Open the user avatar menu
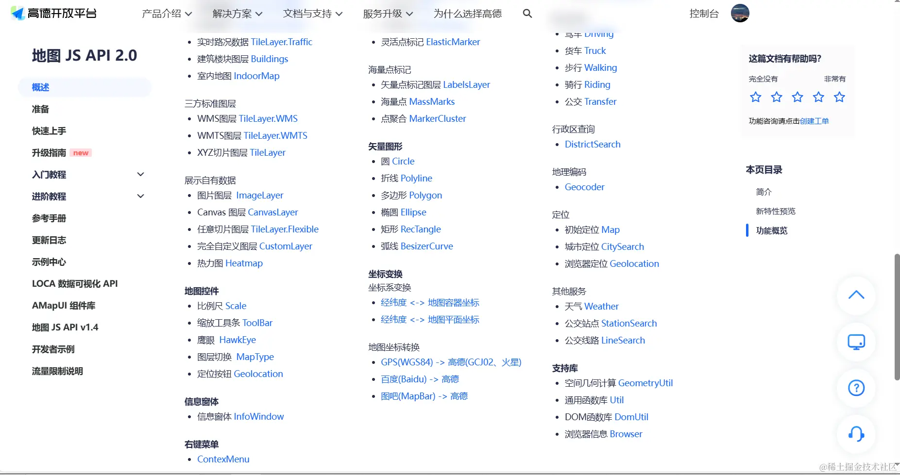900x475 pixels. click(x=740, y=13)
